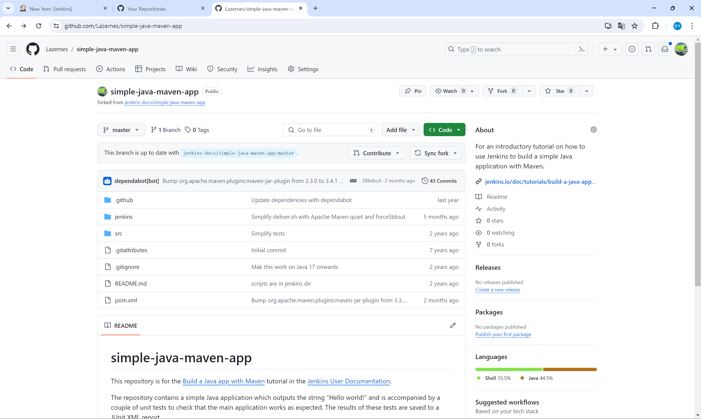Open the Chrome profile icon
701x419 pixels.
coord(677,26)
